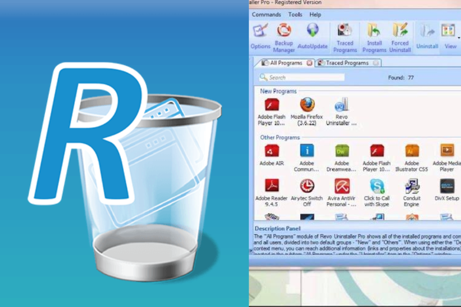Select the Adobe AIR program
The height and width of the screenshot is (307, 461).
coord(271,155)
